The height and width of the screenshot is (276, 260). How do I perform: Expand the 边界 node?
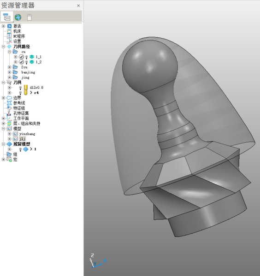pyautogui.click(x=3, y=98)
